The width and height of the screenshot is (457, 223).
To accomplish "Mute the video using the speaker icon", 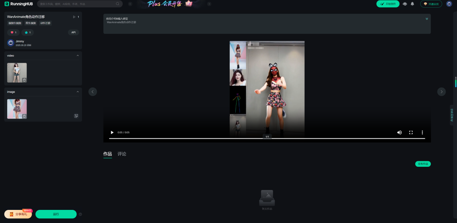I will tap(399, 132).
